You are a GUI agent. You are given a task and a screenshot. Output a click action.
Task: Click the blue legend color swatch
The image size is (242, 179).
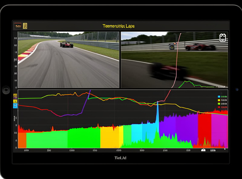219,96
